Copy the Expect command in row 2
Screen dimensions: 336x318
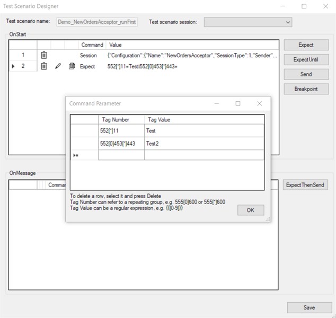point(72,66)
